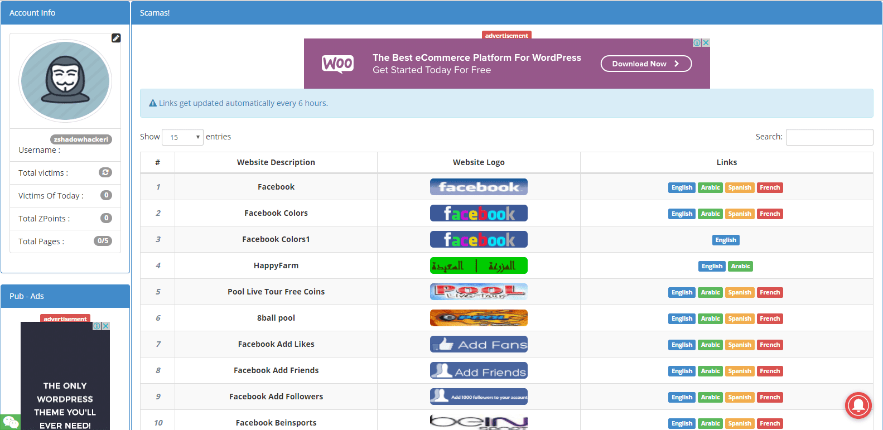883x430 pixels.
Task: Click the Facebook logo in row 1
Action: click(479, 187)
